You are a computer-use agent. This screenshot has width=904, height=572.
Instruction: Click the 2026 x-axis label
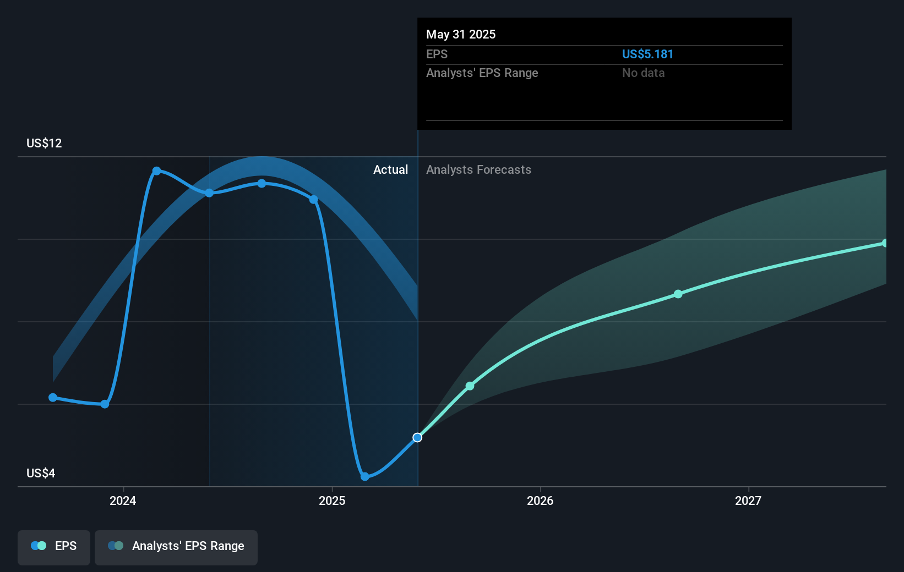click(540, 501)
